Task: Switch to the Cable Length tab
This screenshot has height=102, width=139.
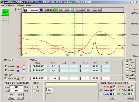Action: (x=62, y=10)
